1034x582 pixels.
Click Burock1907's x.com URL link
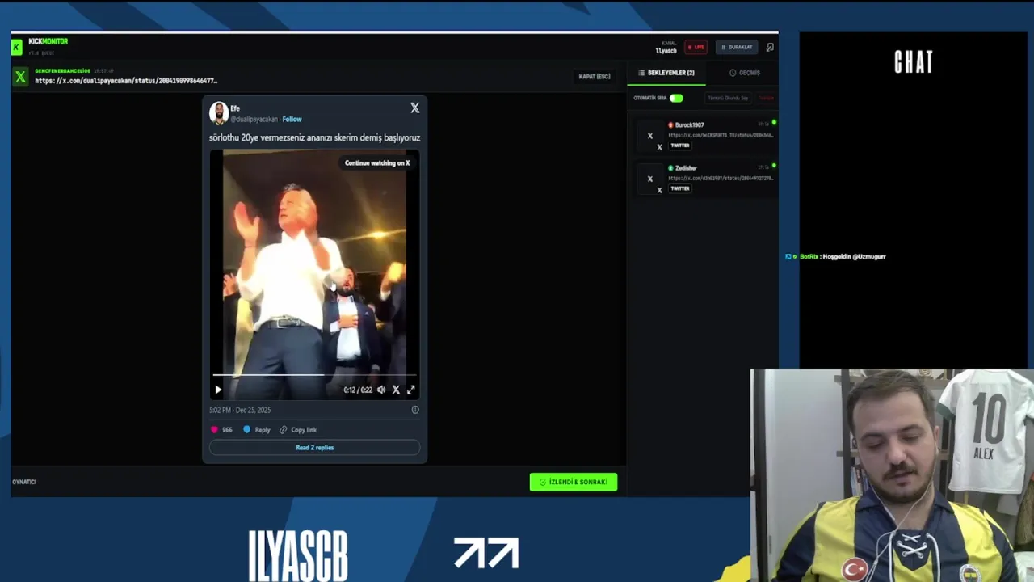coord(721,135)
